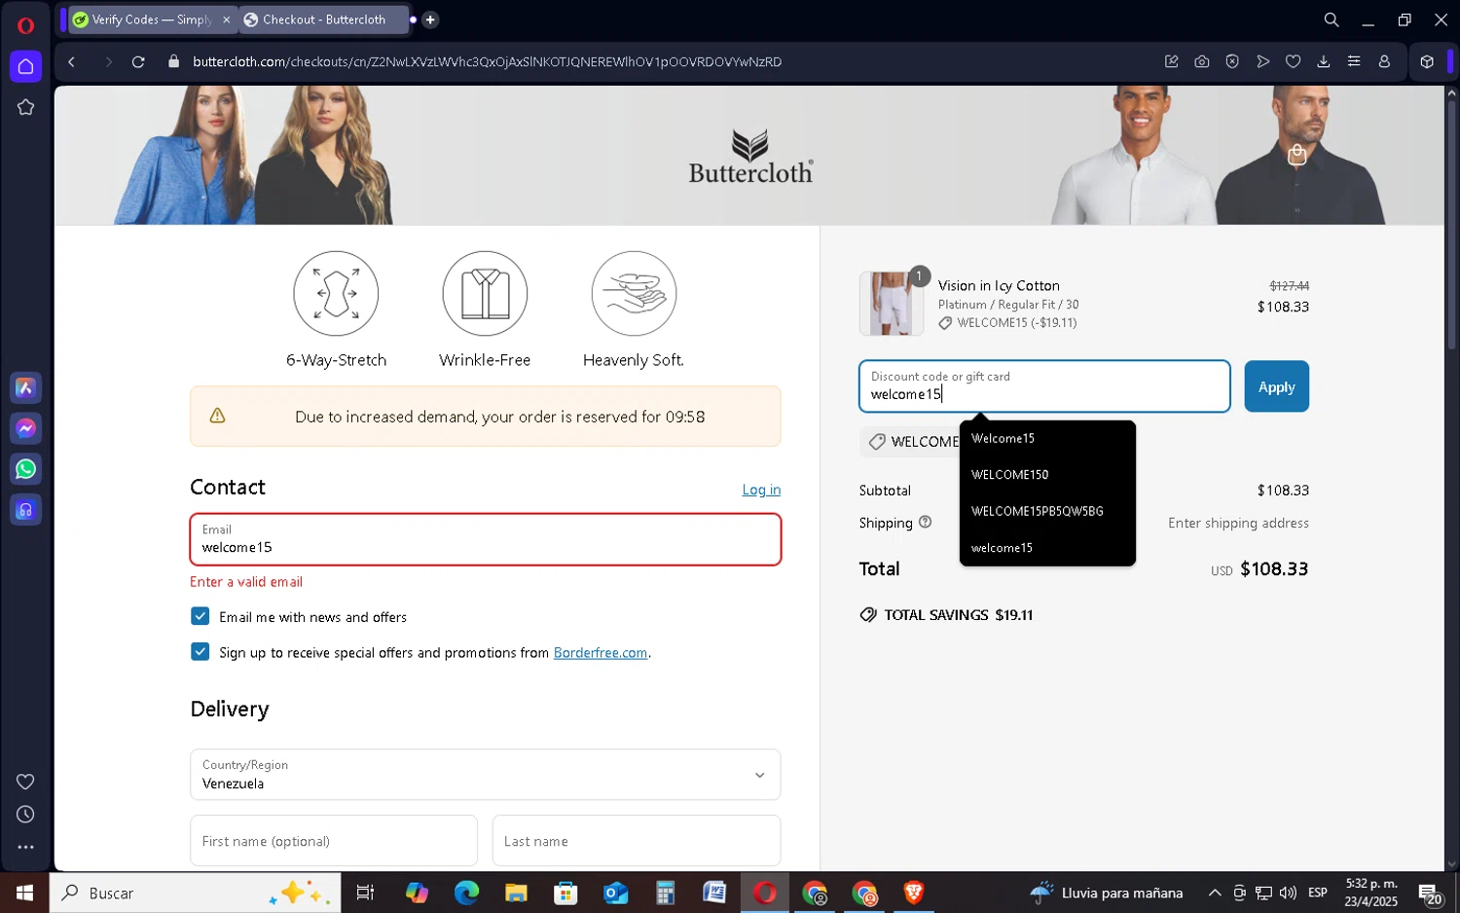Open a new tab with the plus button
Image resolution: width=1460 pixels, height=913 pixels.
coord(430,19)
